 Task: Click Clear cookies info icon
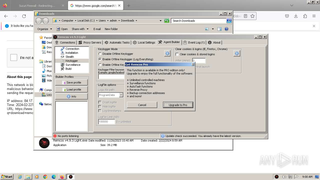coord(237,53)
